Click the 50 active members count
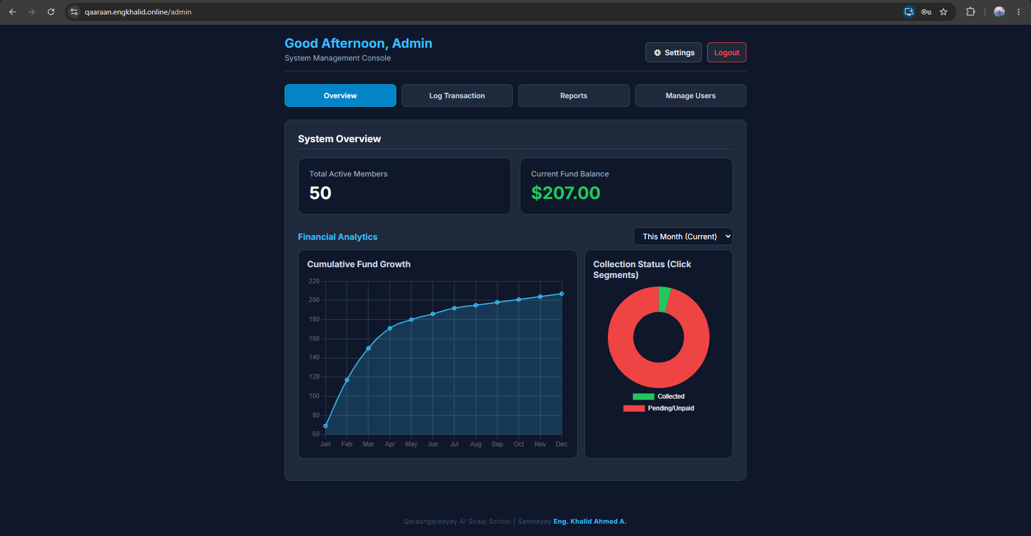 (320, 193)
